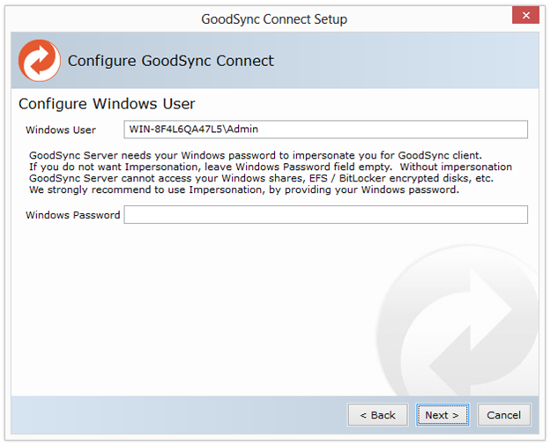The height and width of the screenshot is (445, 550).
Task: Click the Configure GoodSync Connect header text
Action: [171, 61]
